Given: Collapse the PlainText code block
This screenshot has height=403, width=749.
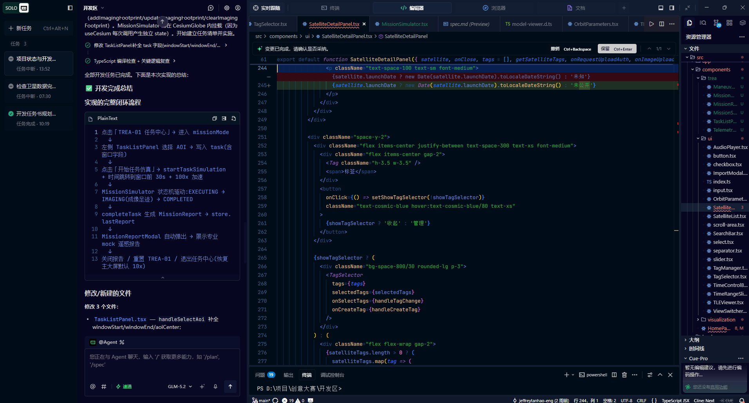Looking at the screenshot, I should click(x=163, y=278).
